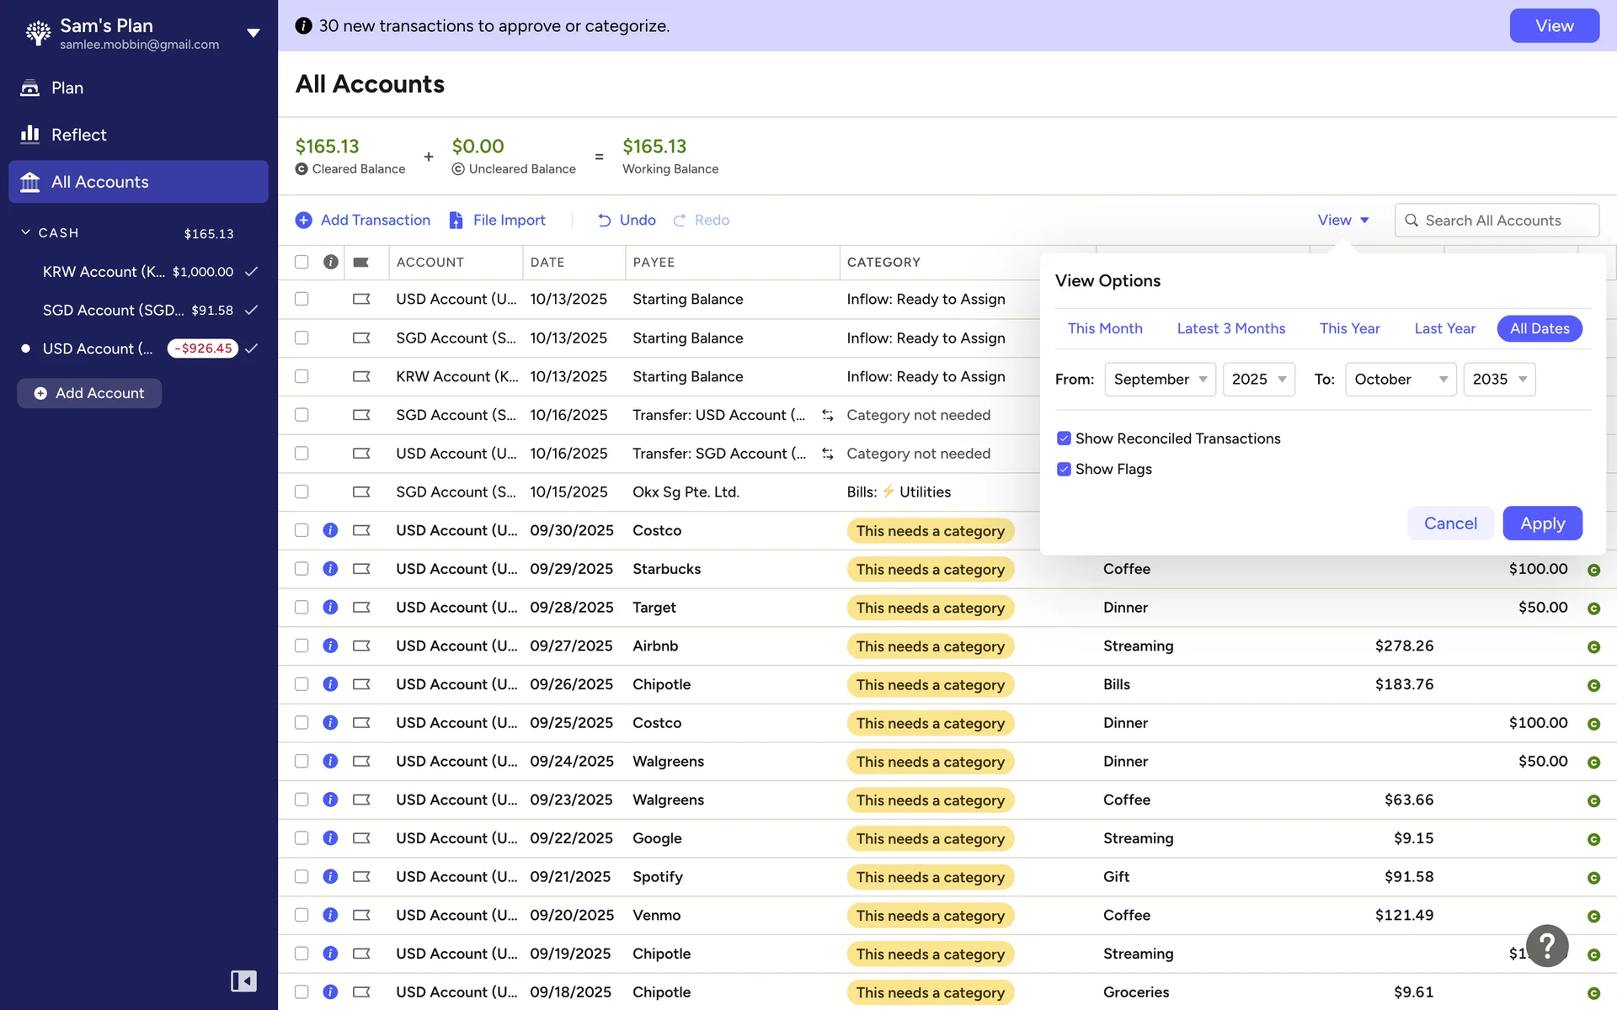Select the This Month date tab
This screenshot has height=1010, width=1617.
(1105, 328)
